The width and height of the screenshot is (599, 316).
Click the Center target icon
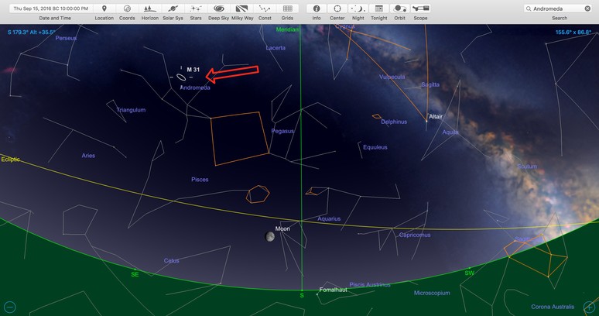click(x=337, y=9)
